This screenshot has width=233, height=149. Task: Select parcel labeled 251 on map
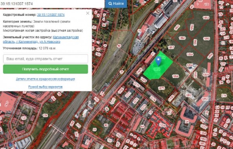pos(96,99)
